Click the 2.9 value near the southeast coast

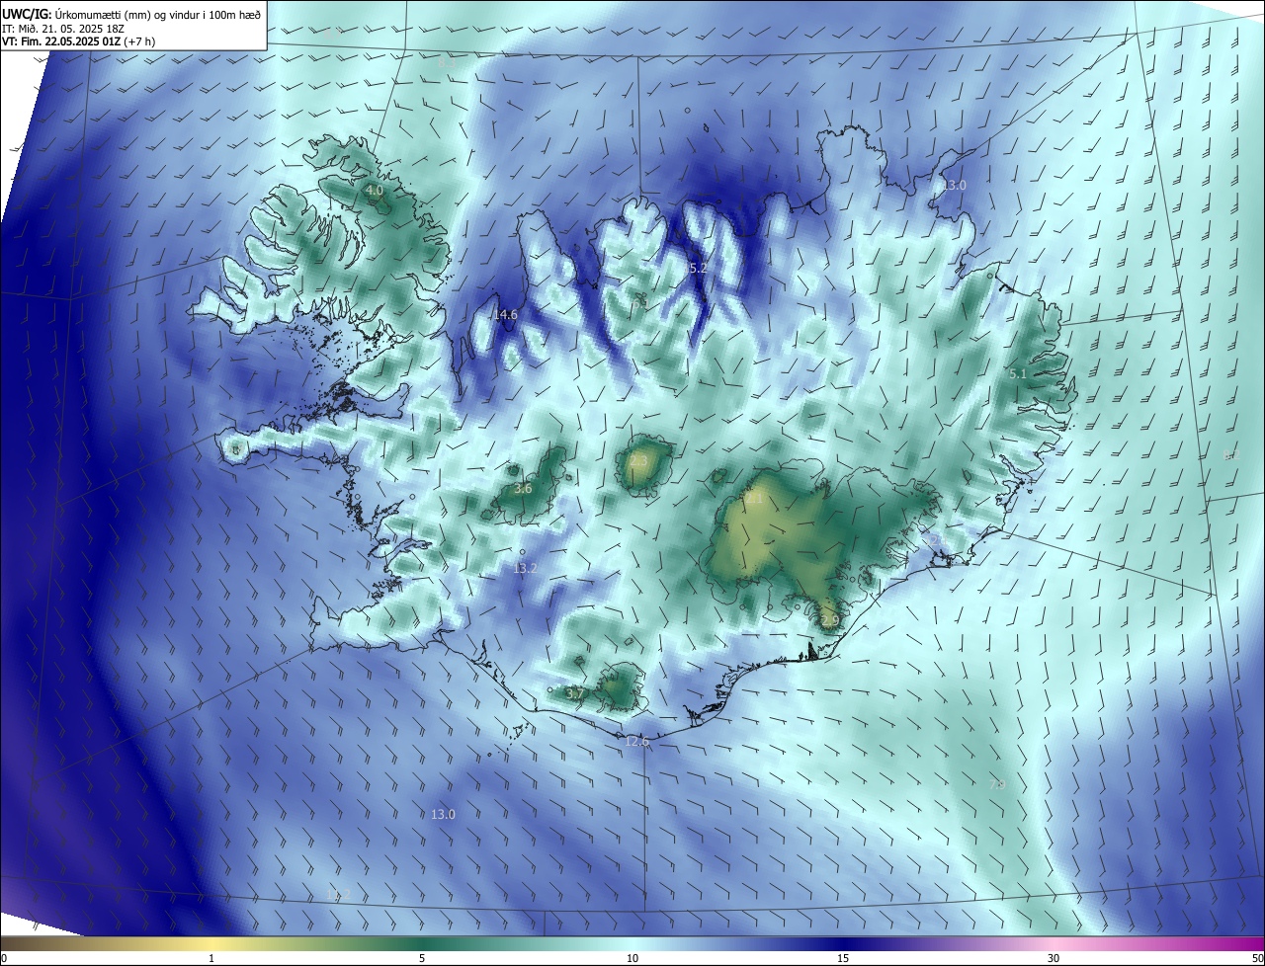pyautogui.click(x=829, y=620)
